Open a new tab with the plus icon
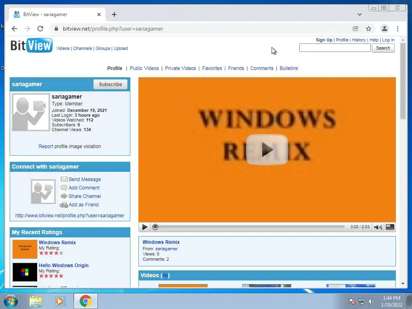The height and width of the screenshot is (309, 412). tap(114, 14)
